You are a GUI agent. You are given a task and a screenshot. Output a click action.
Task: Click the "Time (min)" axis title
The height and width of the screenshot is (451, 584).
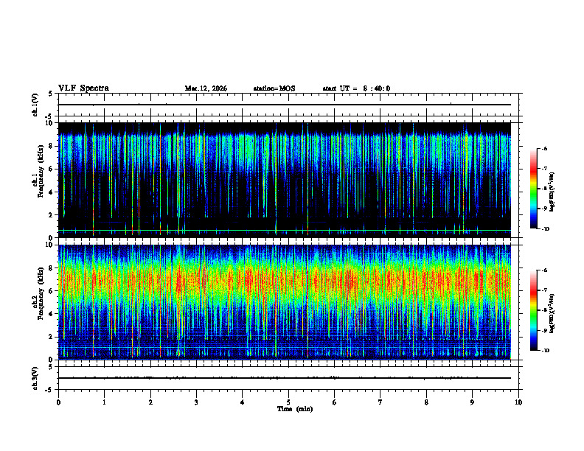[x=295, y=409]
